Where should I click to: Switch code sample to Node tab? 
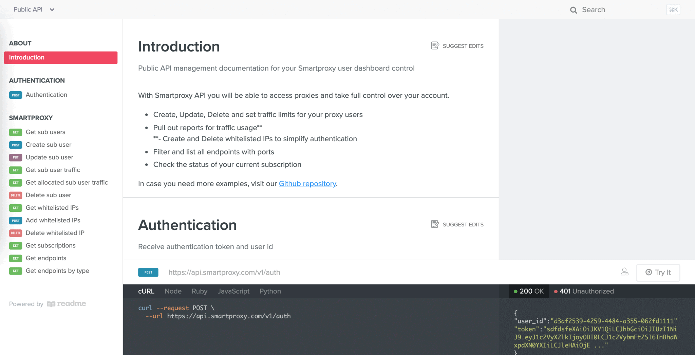pos(173,291)
